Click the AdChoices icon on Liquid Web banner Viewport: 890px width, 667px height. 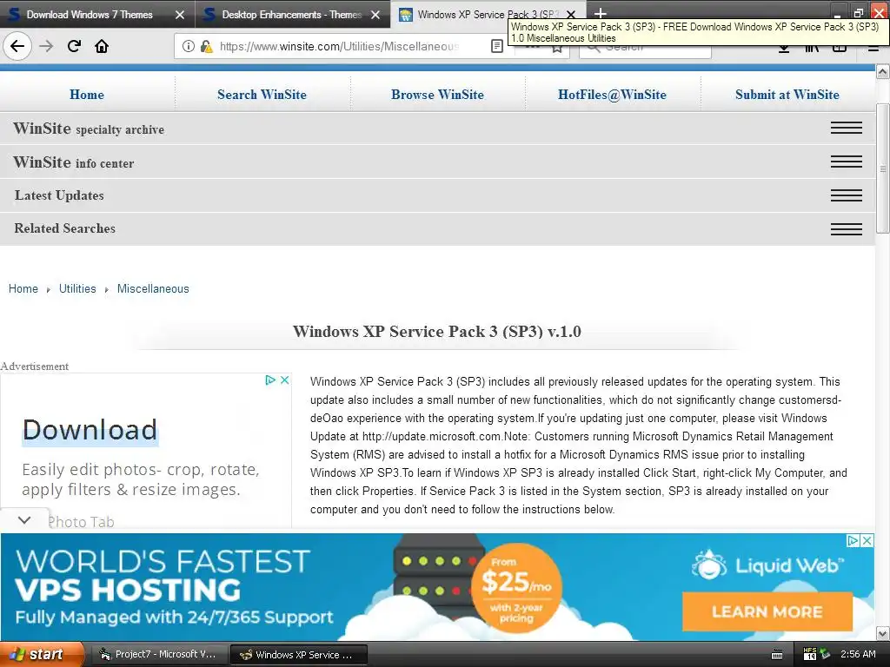[x=853, y=540]
